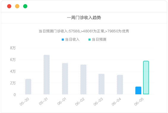Toggle the 当日收入 legend item
The height and width of the screenshot is (113, 168).
[x=71, y=39]
